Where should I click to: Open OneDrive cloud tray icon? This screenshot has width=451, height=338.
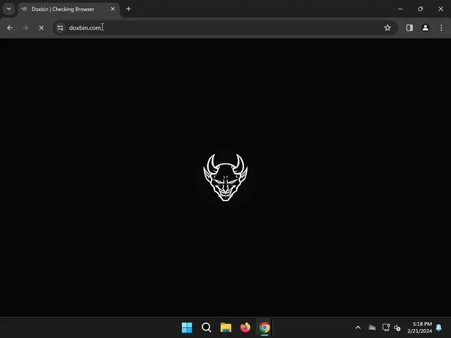pos(372,327)
